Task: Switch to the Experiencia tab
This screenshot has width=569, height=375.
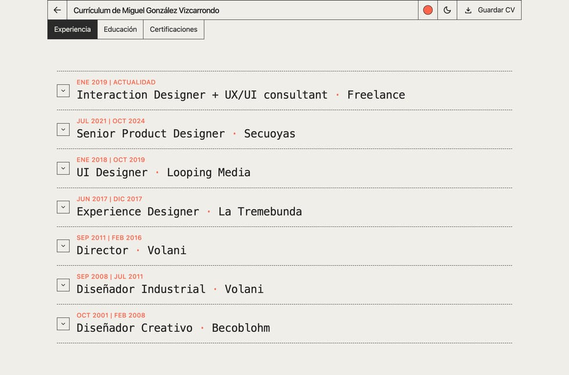Action: pos(73,30)
